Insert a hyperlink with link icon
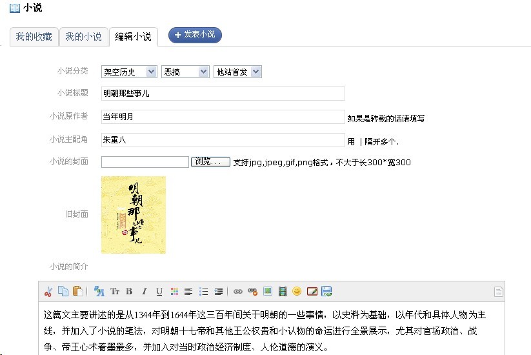This screenshot has width=531, height=355. pyautogui.click(x=238, y=291)
